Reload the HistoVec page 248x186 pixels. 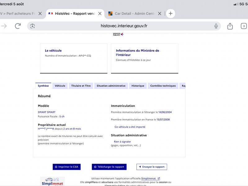click(x=18, y=26)
